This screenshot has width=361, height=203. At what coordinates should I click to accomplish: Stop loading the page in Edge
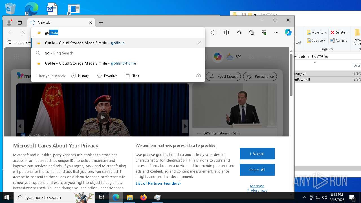[x=23, y=32]
